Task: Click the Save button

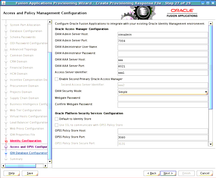Action: pos(30,173)
